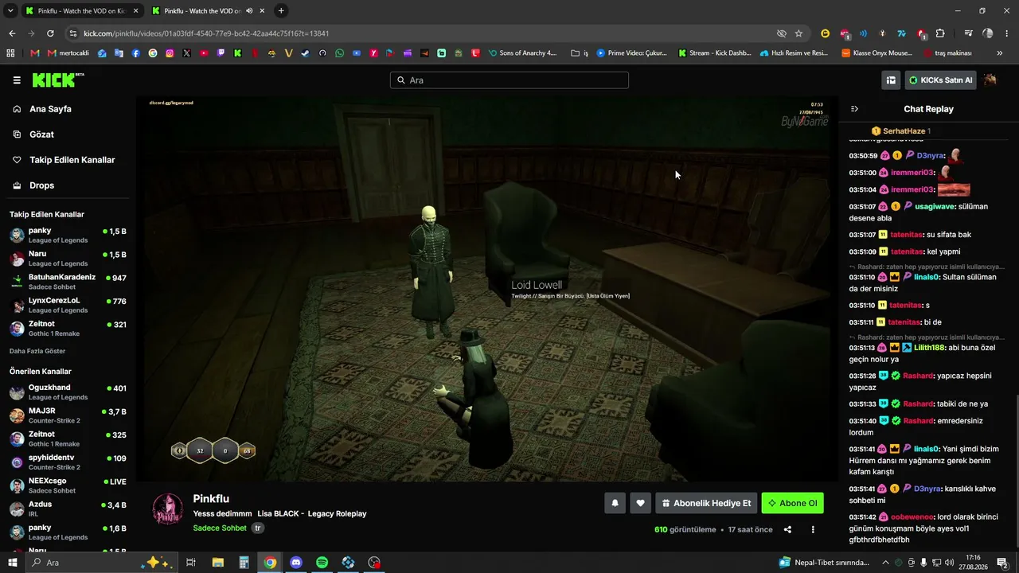Open BatuhanKaradeniz channel in the sidebar
The image size is (1019, 573).
pyautogui.click(x=68, y=282)
